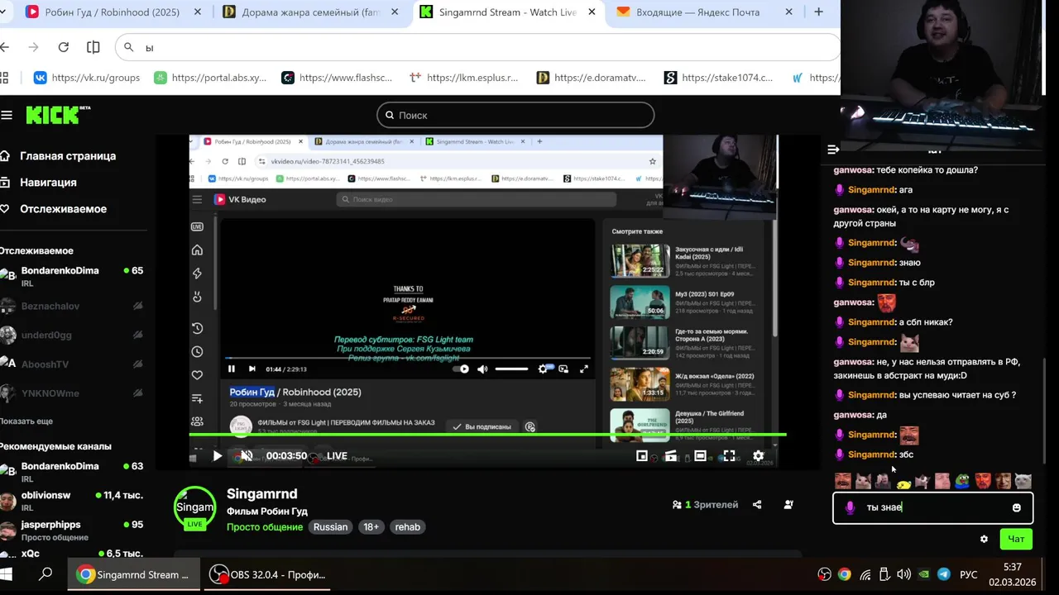The width and height of the screenshot is (1059, 595).
Task: Open a new browser tab with plus
Action: 818,12
